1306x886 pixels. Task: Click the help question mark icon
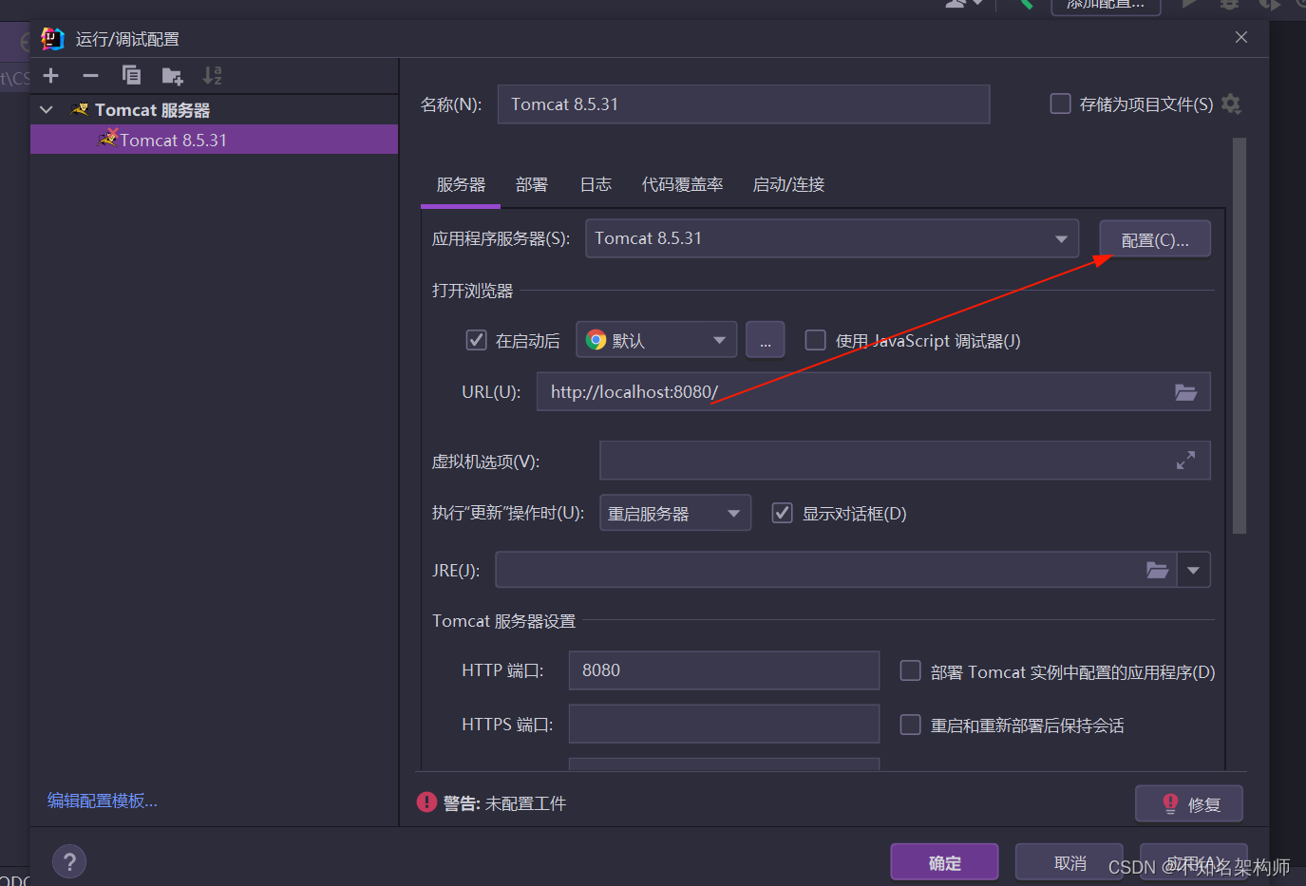68,861
